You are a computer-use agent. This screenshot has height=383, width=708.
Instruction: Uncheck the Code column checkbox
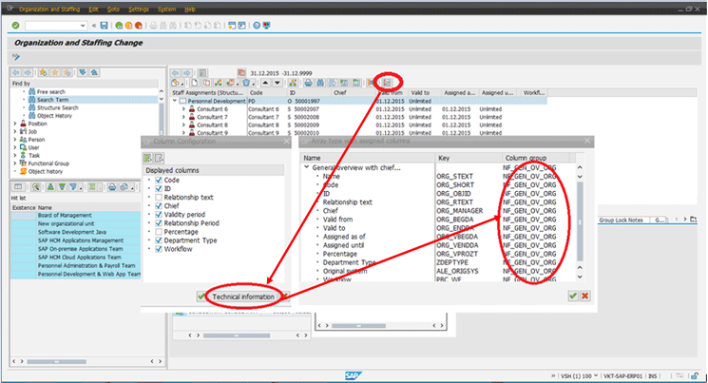coord(158,180)
